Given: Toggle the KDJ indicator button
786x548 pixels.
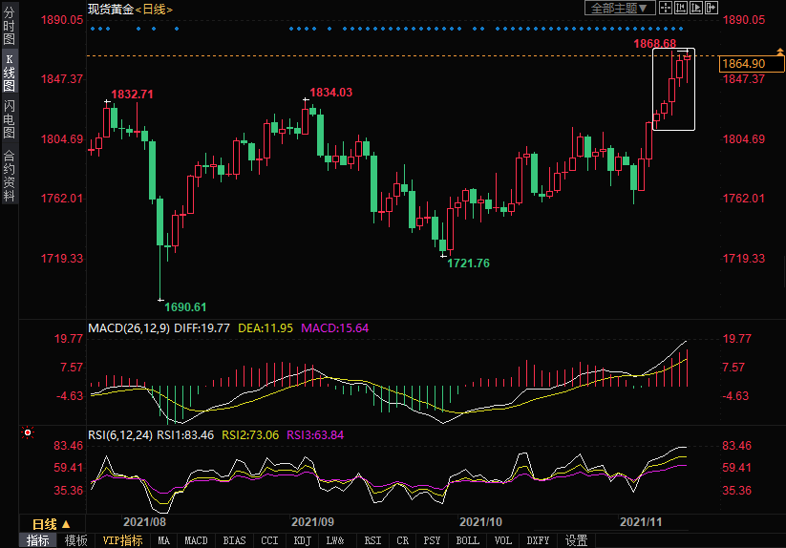Looking at the screenshot, I should pos(302,540).
